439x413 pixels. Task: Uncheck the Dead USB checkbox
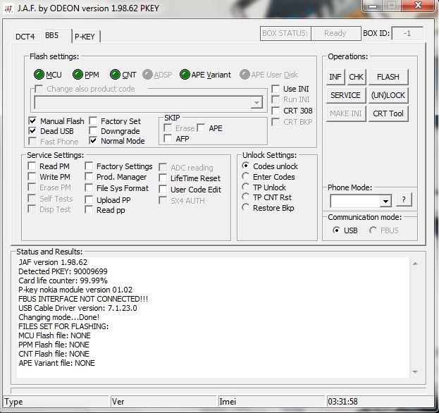[x=32, y=131]
